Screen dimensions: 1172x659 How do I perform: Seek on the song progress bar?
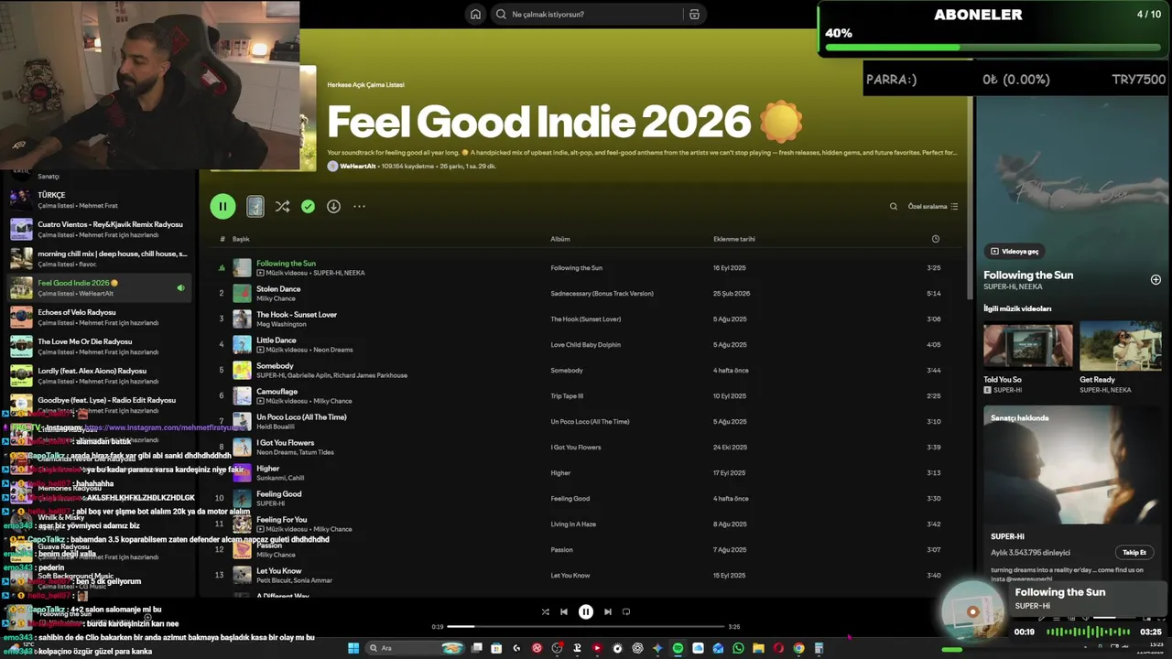[x=586, y=627]
